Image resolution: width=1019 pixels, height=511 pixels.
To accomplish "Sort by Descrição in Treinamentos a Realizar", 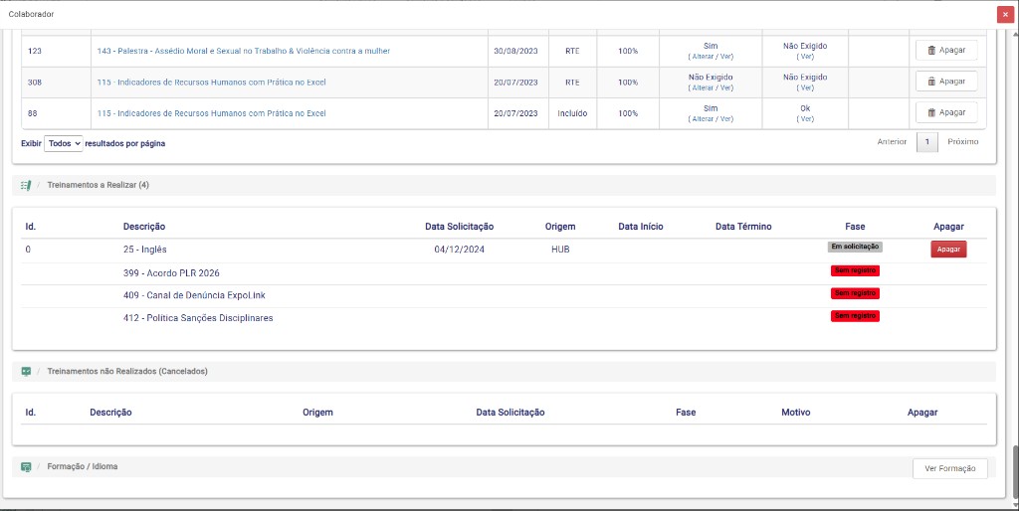I will tap(144, 227).
